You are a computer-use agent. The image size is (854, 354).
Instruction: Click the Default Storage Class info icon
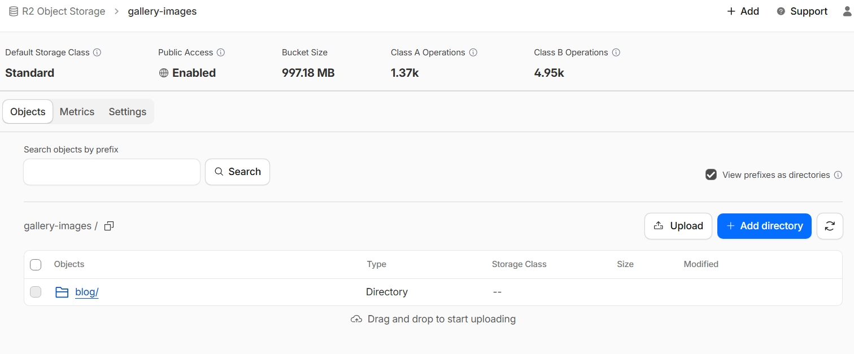97,53
